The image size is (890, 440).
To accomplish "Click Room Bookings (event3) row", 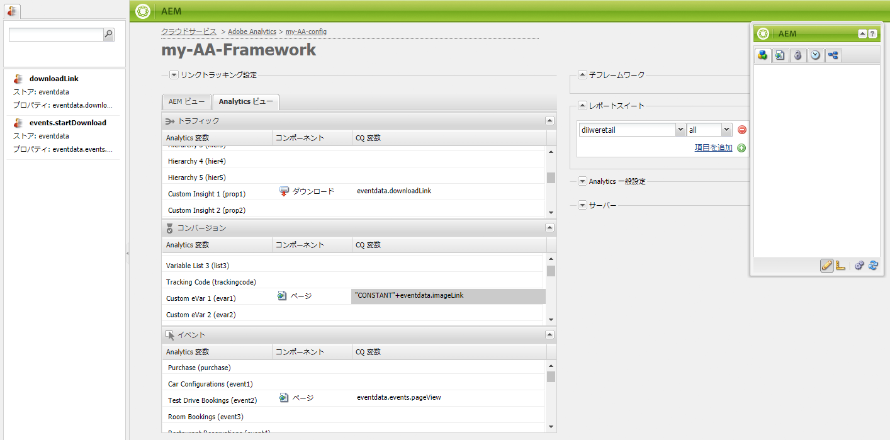I will pos(354,415).
